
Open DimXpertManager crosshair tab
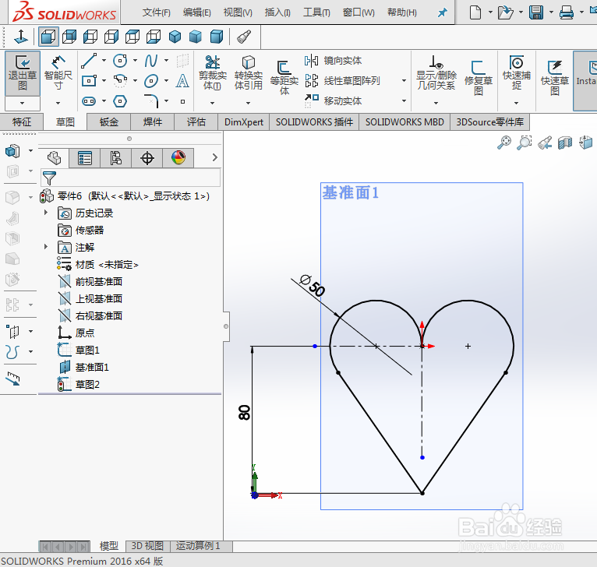point(147,157)
